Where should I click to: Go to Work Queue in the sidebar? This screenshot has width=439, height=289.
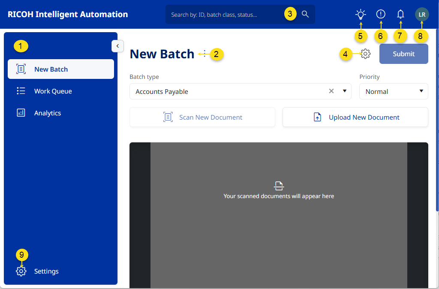[53, 91]
